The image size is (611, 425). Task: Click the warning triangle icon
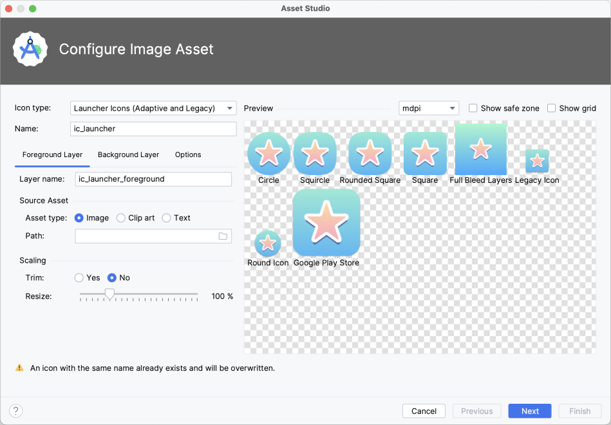click(19, 368)
